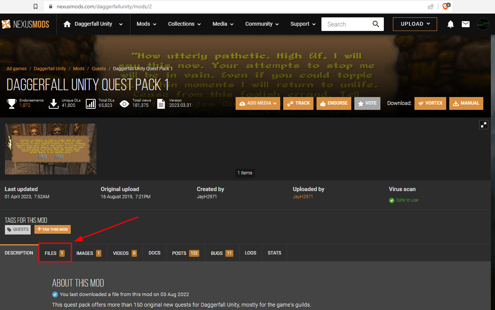Viewport: 495px width, 310px height.
Task: Click the Nexus Mods logo
Action: (25, 24)
